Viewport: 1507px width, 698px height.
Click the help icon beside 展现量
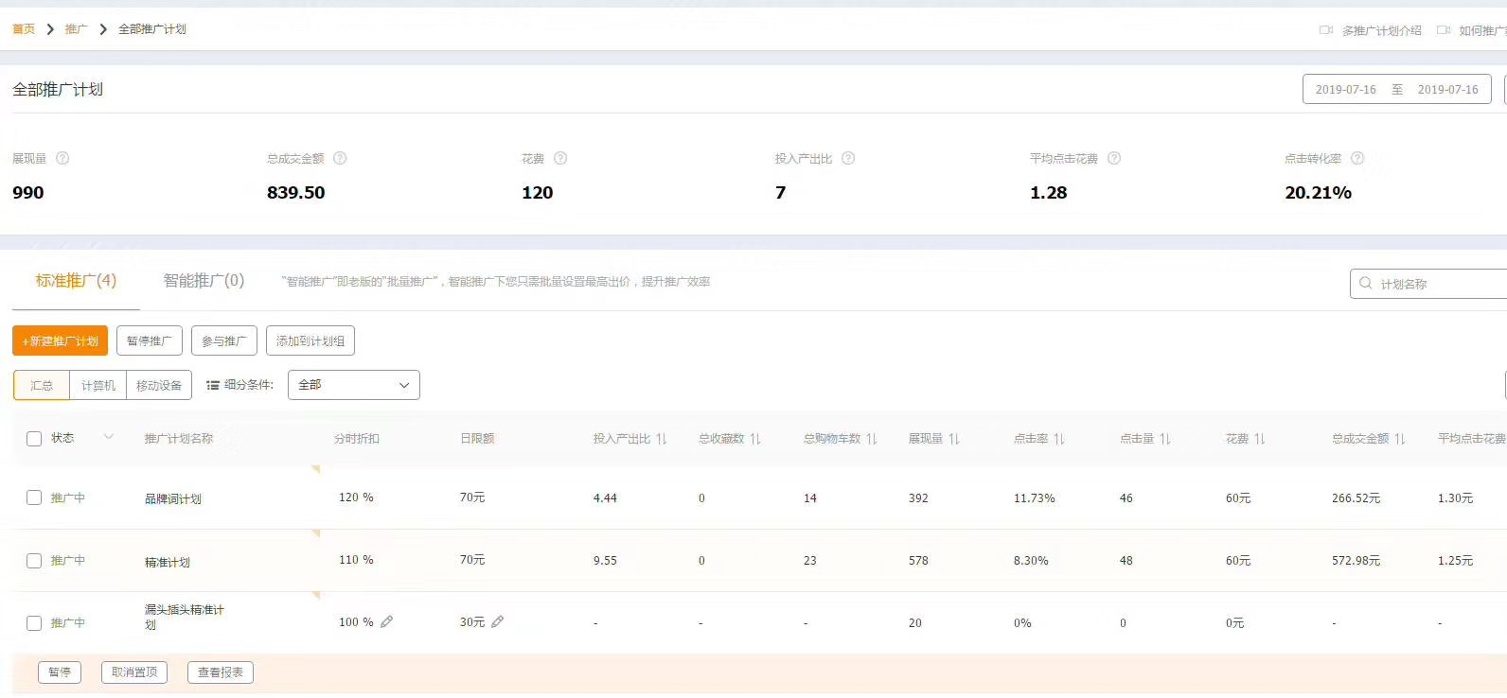tap(62, 158)
